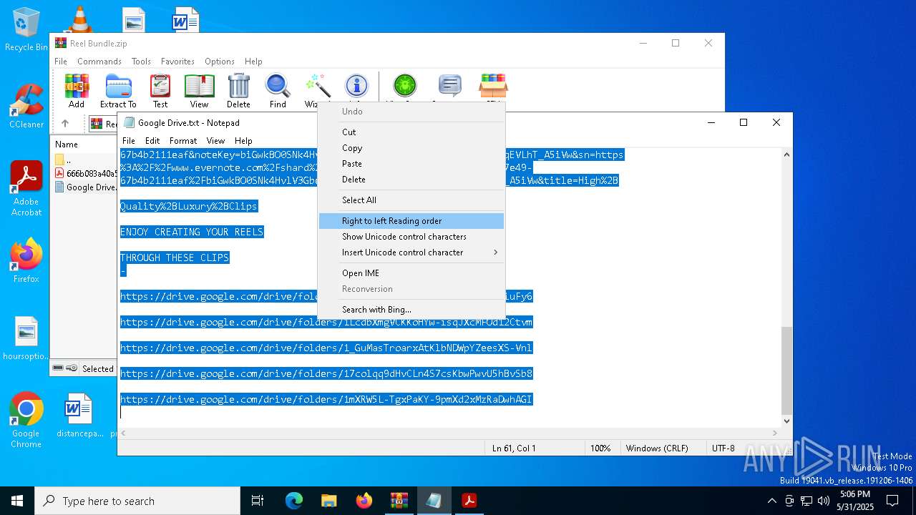
Task: Select Cut from context menu
Action: pyautogui.click(x=411, y=132)
